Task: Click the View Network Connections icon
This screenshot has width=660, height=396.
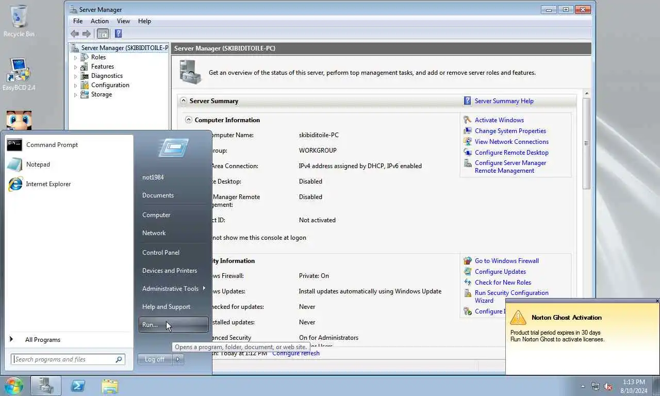Action: coord(468,142)
